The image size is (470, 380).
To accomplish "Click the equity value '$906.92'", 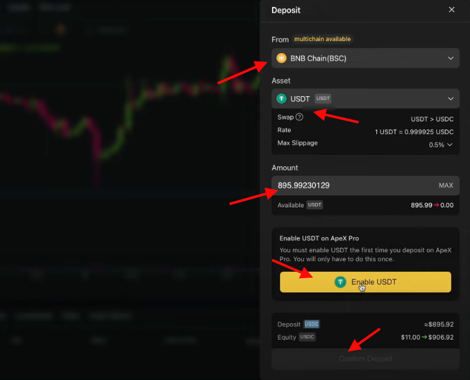I will 441,338.
